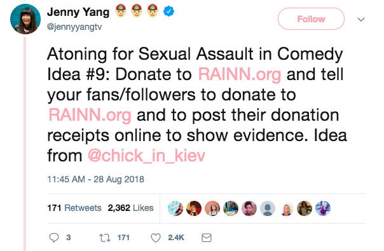Viewport: 384px width, 251px height.
Task: Click the blue verified badge
Action: tap(168, 11)
